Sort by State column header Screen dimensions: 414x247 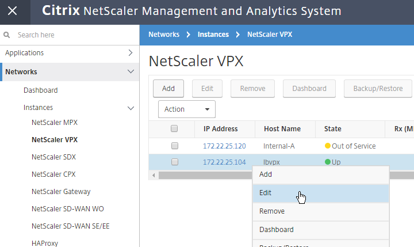[333, 129]
